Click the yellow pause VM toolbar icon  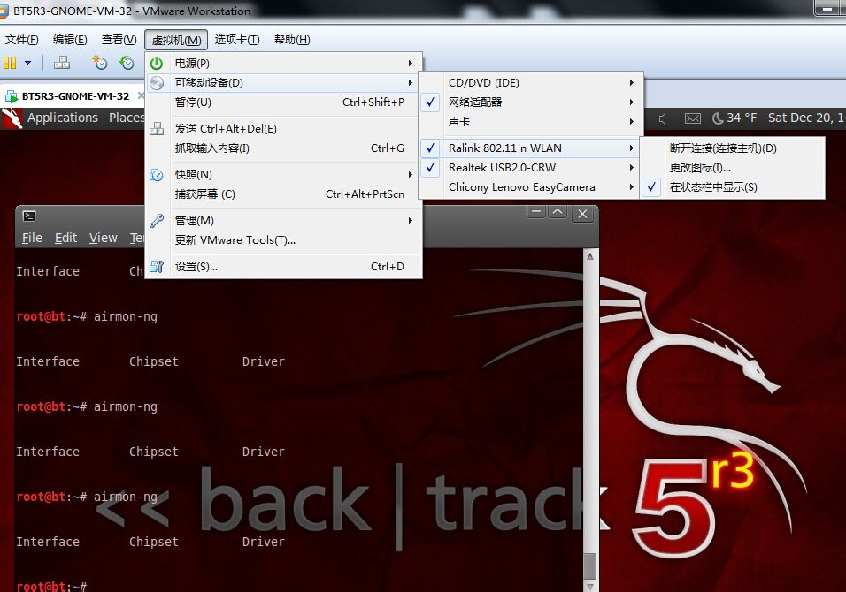point(10,63)
